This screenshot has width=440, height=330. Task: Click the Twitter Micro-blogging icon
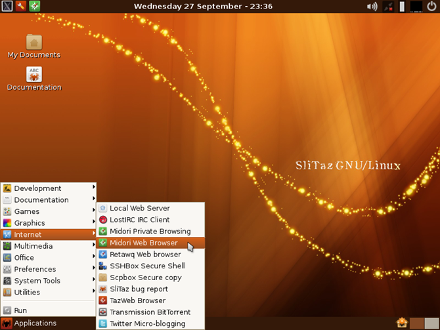103,323
